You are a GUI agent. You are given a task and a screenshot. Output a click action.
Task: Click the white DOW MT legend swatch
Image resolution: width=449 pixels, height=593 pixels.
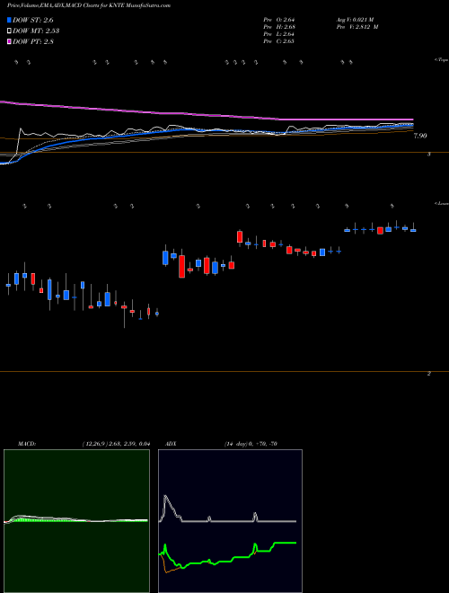point(9,31)
